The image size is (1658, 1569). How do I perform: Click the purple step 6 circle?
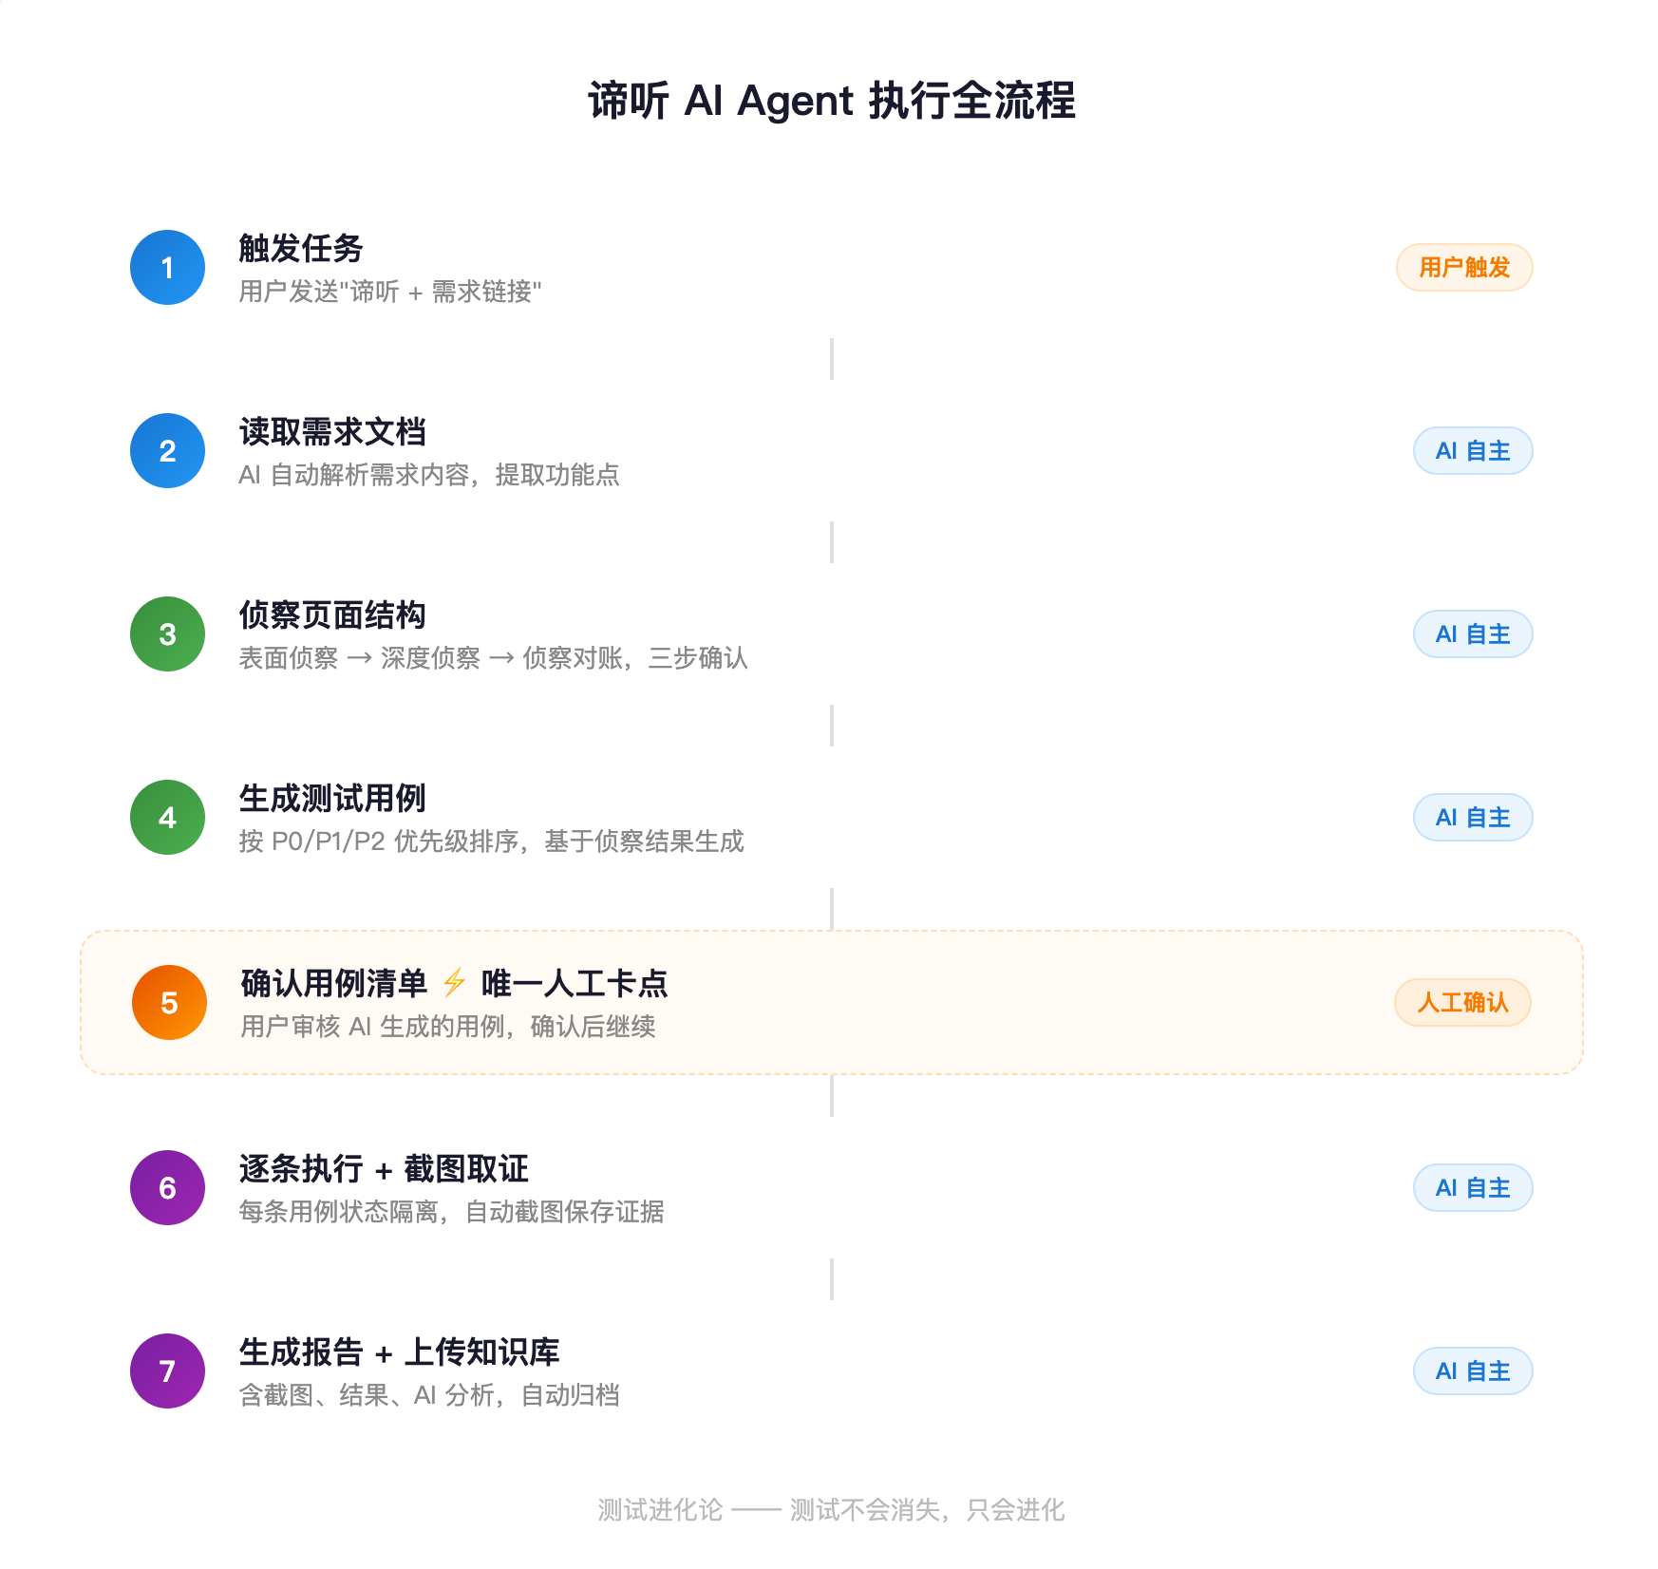[x=167, y=1188]
